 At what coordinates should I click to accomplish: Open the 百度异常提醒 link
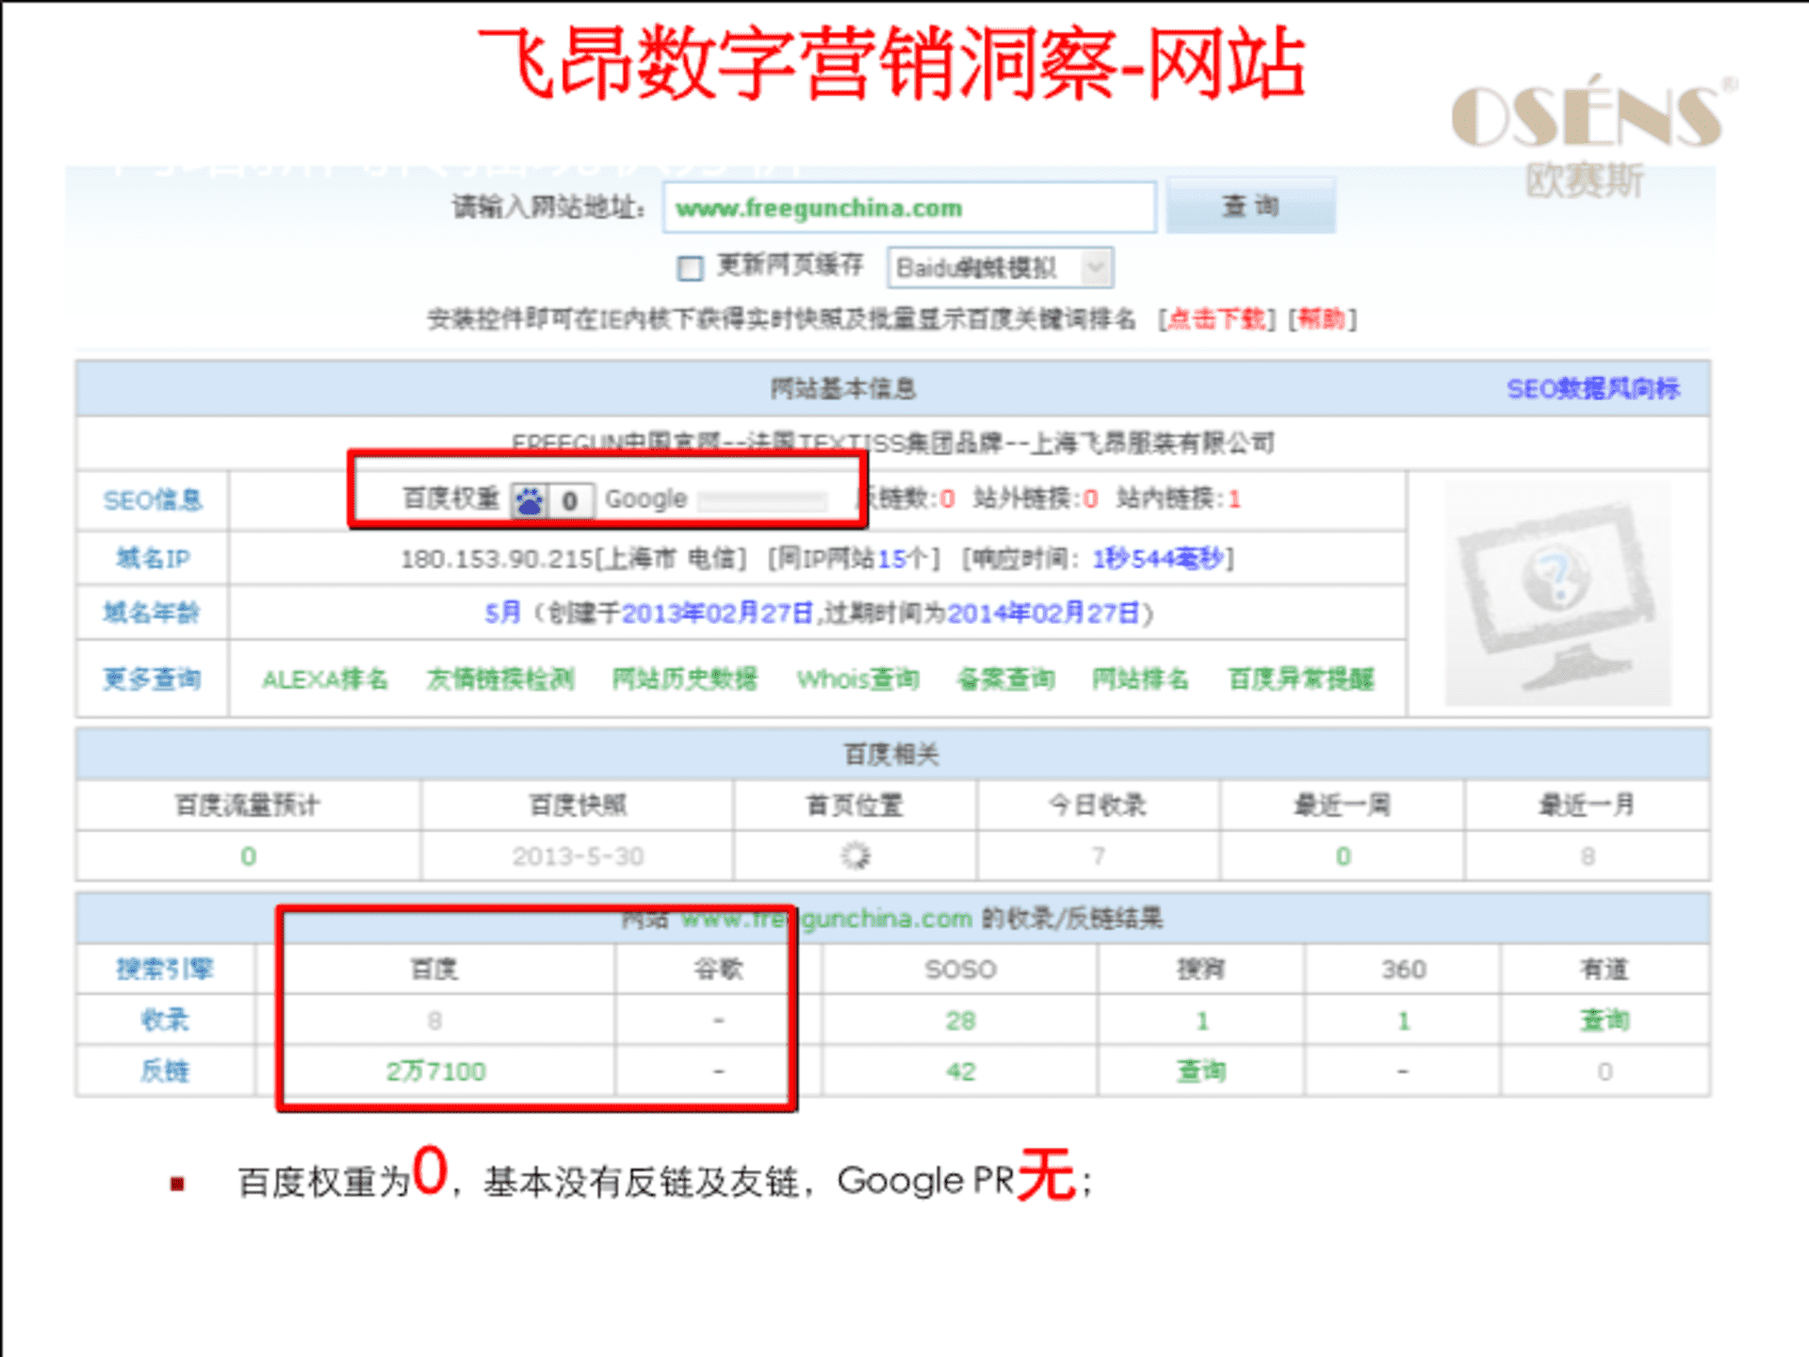tap(1301, 678)
